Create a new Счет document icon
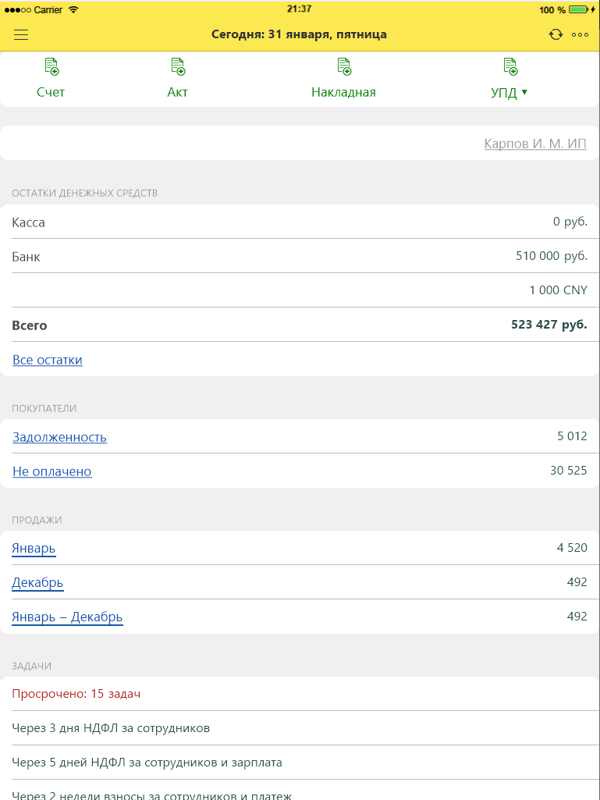Viewport: 600px width, 800px height. tap(51, 67)
